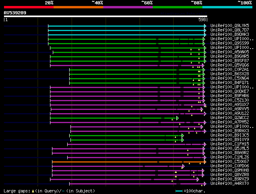The image size is (256, 194).
Task: Click the arrowhead ending Q8L7D7's cyan bar
Action: click(x=205, y=30)
